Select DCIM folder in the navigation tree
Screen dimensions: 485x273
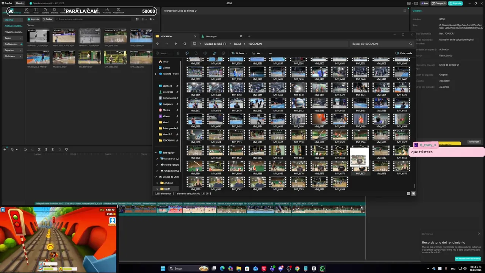[x=167, y=189]
